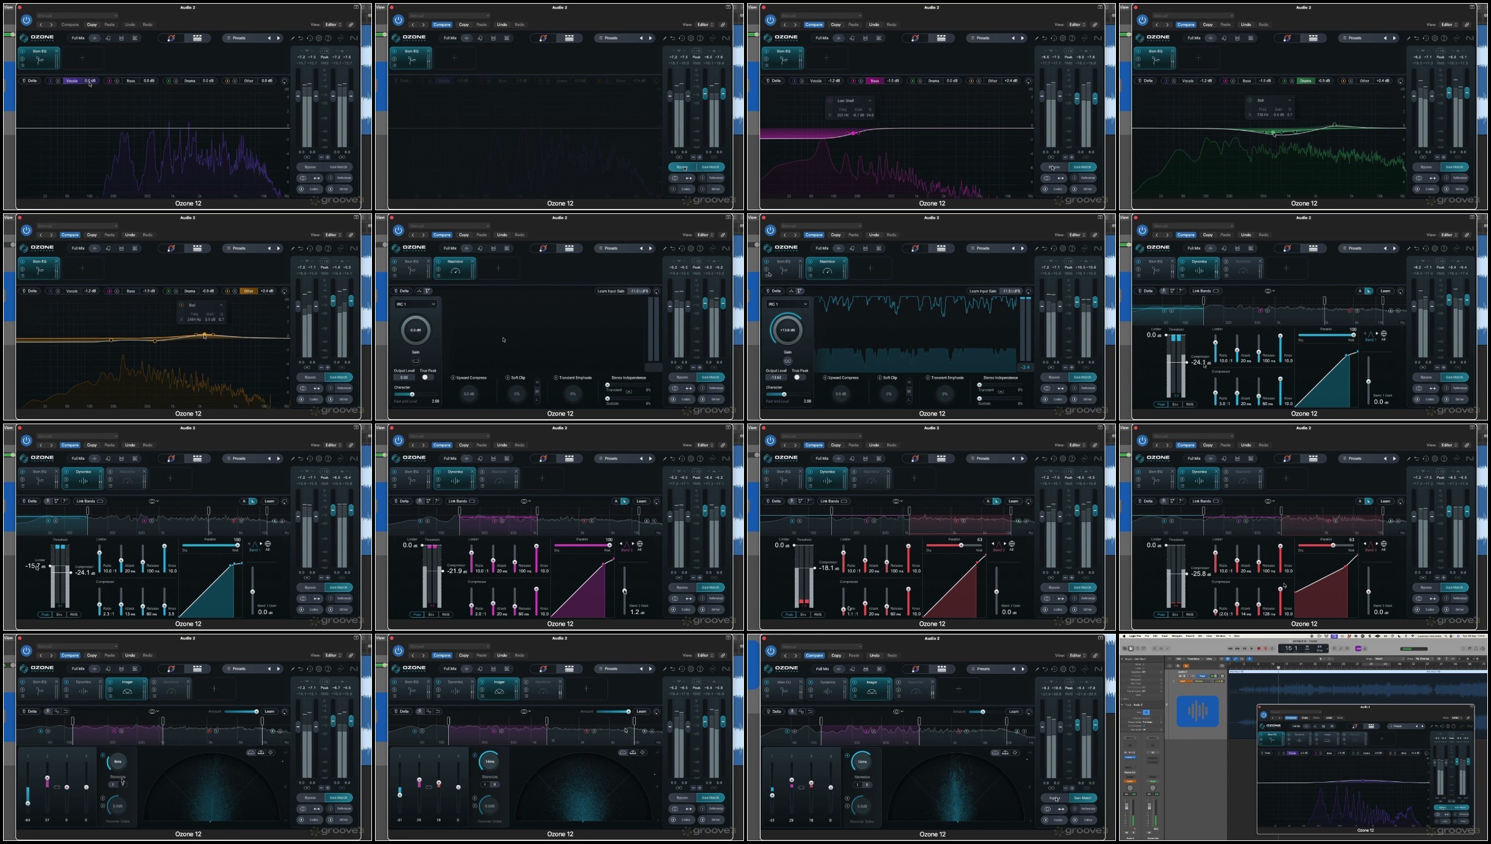The height and width of the screenshot is (844, 1491).
Task: Open Assistant icon in the 0.0 dB Maximizer frame
Action: click(x=544, y=248)
